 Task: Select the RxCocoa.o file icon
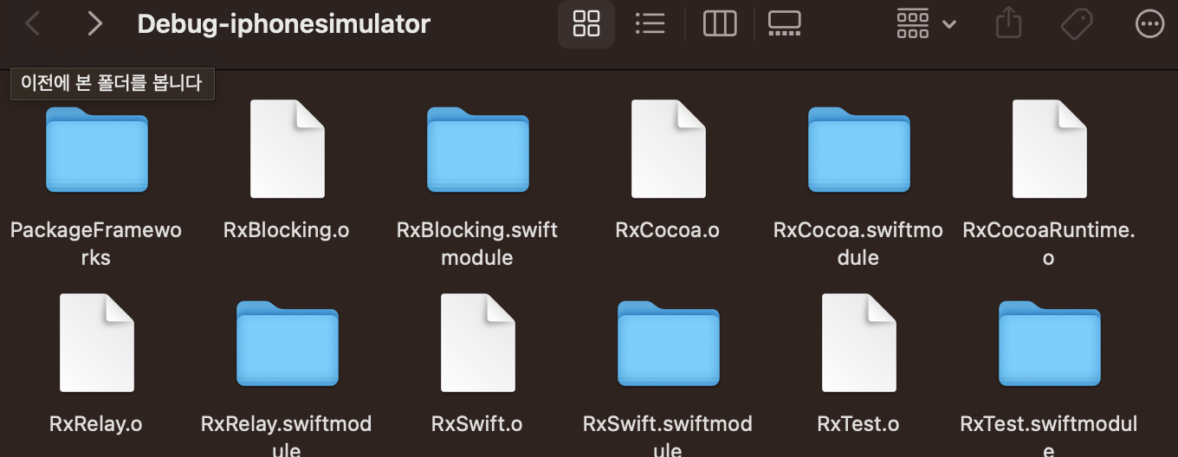click(668, 149)
